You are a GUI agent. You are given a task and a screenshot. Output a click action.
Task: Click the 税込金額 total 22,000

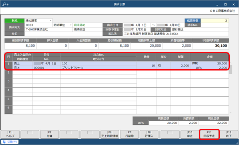coord(222,123)
